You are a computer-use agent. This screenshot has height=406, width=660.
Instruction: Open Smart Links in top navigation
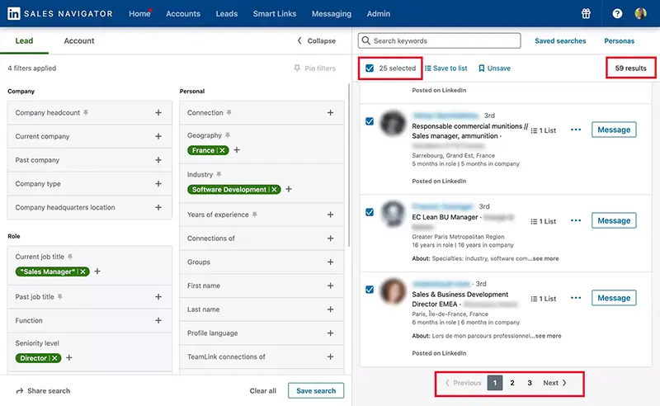(275, 13)
